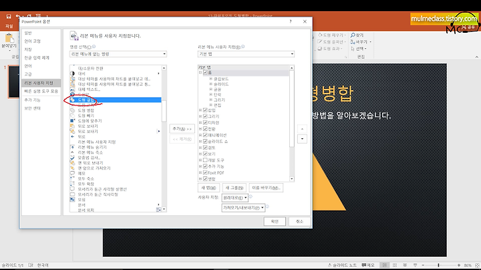Click the 대체 텍스트 picture icon

[x=72, y=90]
